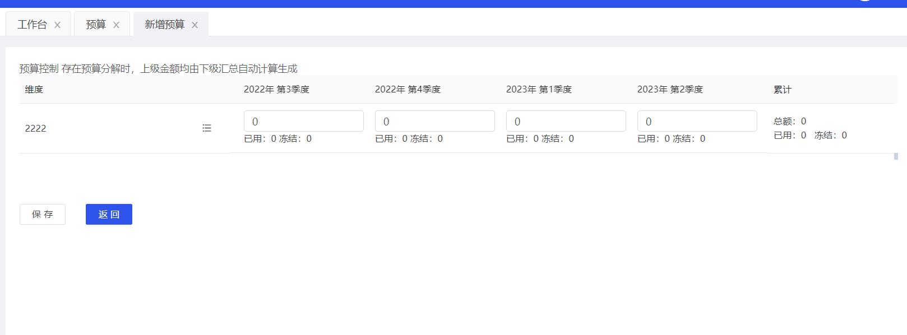The image size is (907, 335).
Task: Select the 新增预算 tab
Action: coord(164,25)
